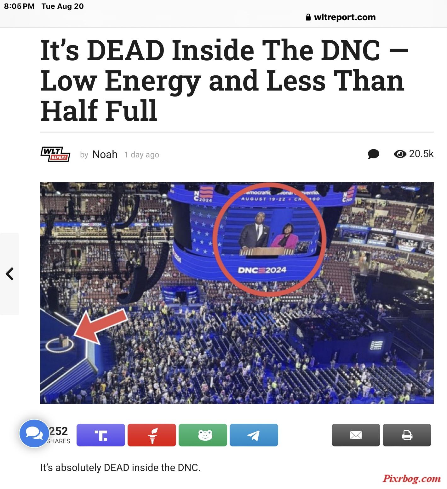Image resolution: width=447 pixels, height=489 pixels.
Task: Click the WLT Report logo
Action: pyautogui.click(x=55, y=155)
